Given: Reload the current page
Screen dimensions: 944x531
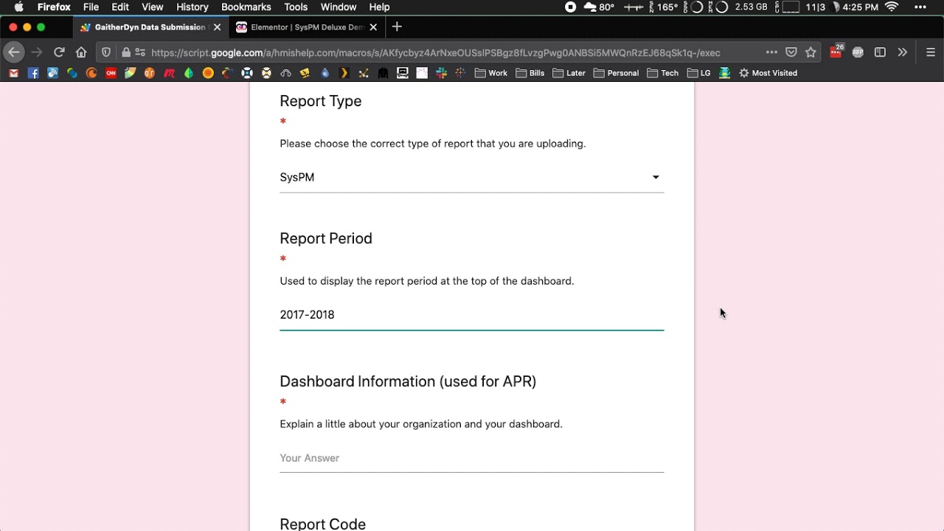Looking at the screenshot, I should point(59,52).
